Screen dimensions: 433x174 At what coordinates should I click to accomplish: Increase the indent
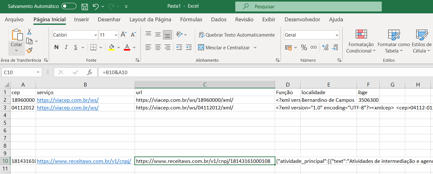coord(188,47)
